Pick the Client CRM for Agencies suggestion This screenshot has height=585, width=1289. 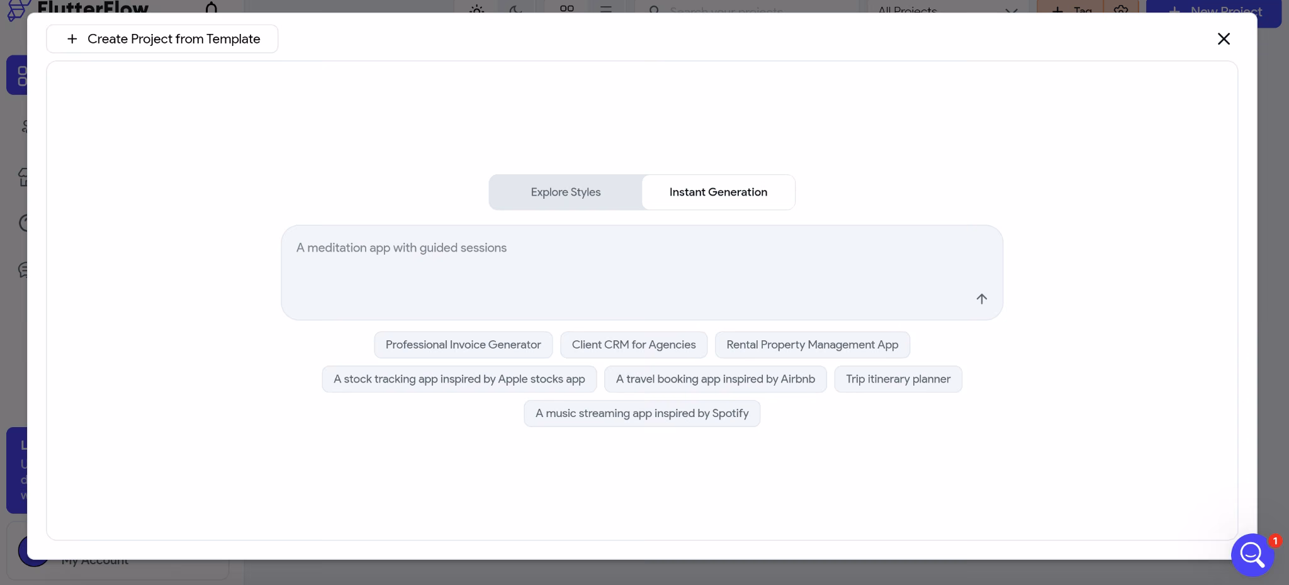coord(634,345)
